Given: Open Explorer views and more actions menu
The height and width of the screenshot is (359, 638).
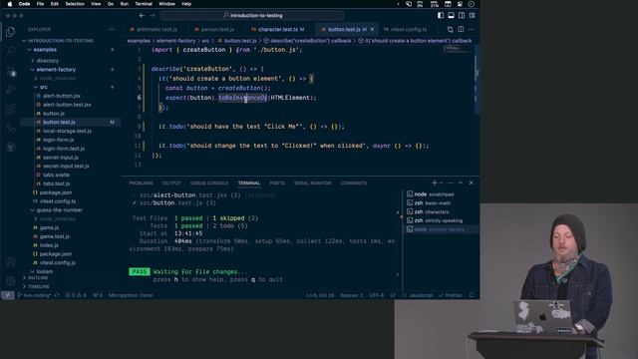Looking at the screenshot, I should (112, 29).
